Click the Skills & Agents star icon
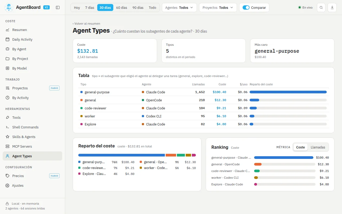Screen dimensions: 342x214 (x=7, y=137)
